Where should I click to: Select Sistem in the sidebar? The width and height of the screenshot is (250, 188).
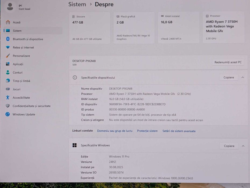coord(33,31)
